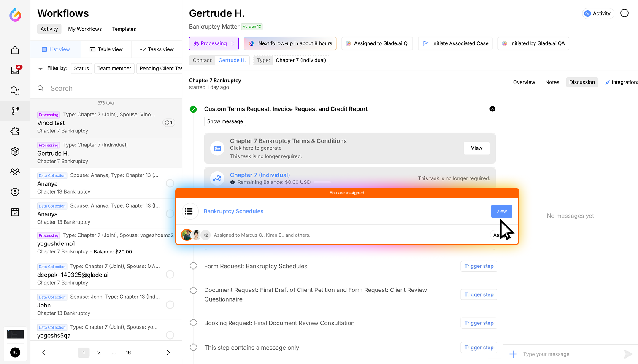Switch to Table view
The width and height of the screenshot is (638, 364).
click(106, 49)
